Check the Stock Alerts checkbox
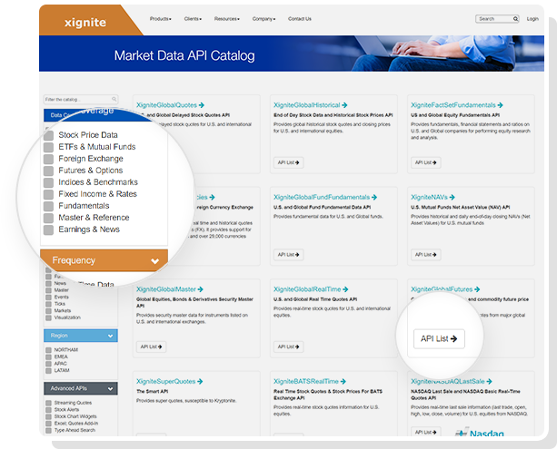 [x=48, y=410]
